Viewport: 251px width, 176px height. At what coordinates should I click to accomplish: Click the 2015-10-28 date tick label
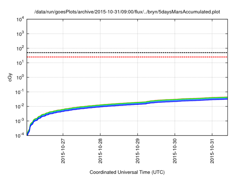click(100, 151)
